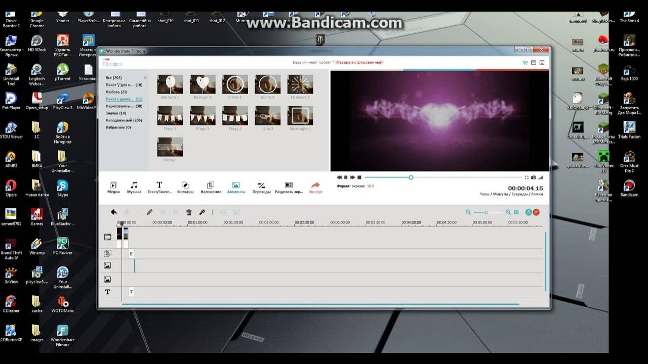Open the Skype desktop icon

(63, 188)
